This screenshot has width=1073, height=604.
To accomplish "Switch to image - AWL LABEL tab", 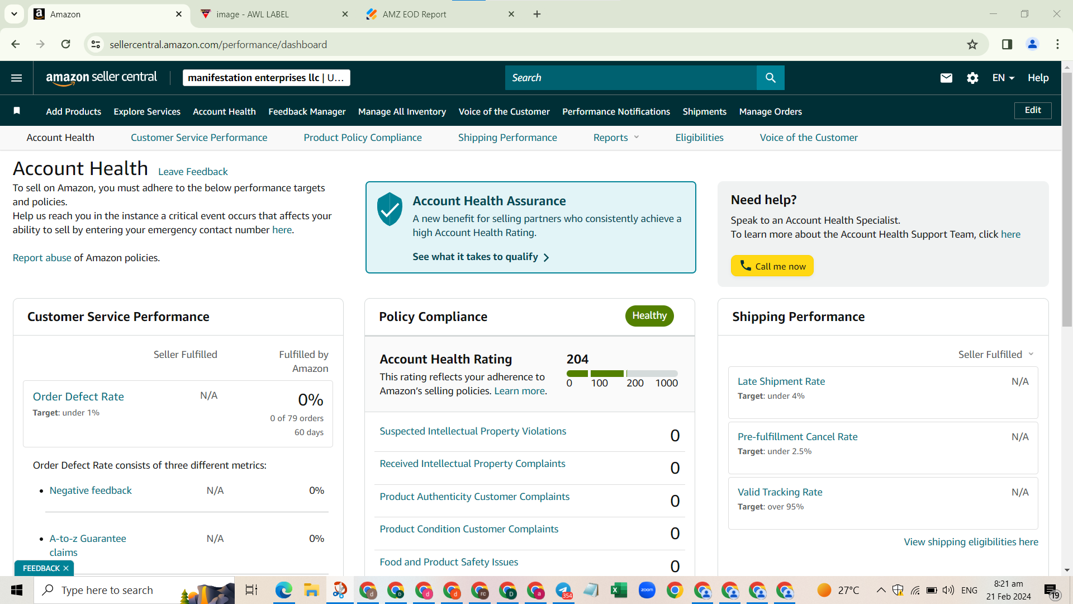I will pos(274,14).
